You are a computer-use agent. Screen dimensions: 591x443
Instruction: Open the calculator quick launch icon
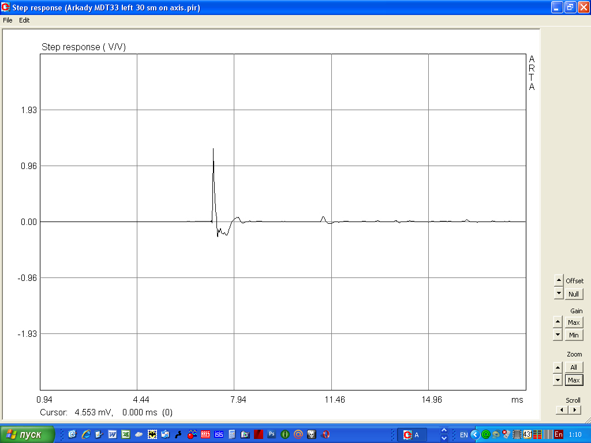point(232,435)
